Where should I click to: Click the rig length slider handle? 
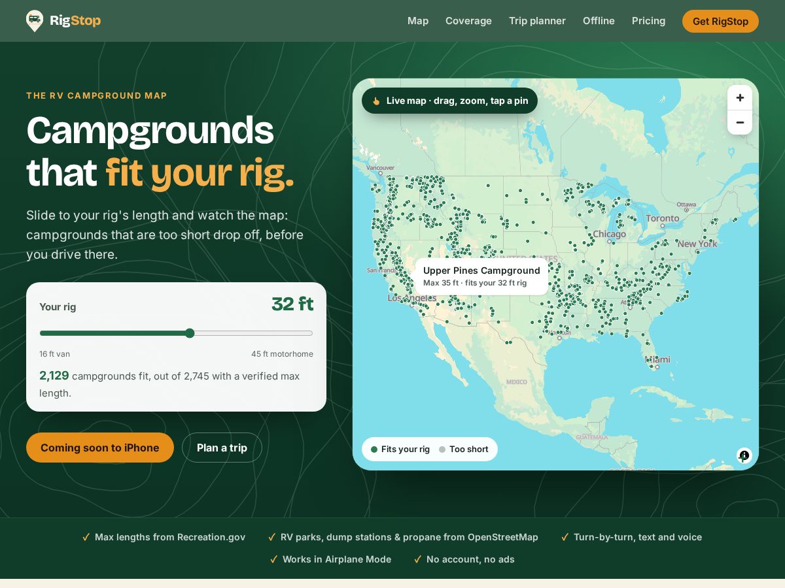click(190, 333)
